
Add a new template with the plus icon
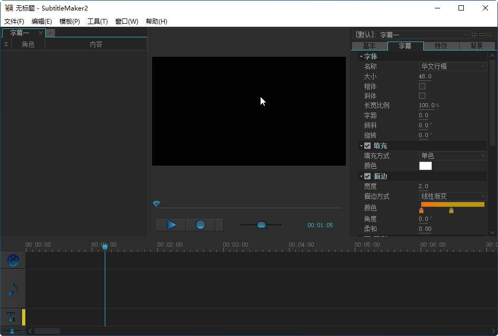tap(474, 35)
